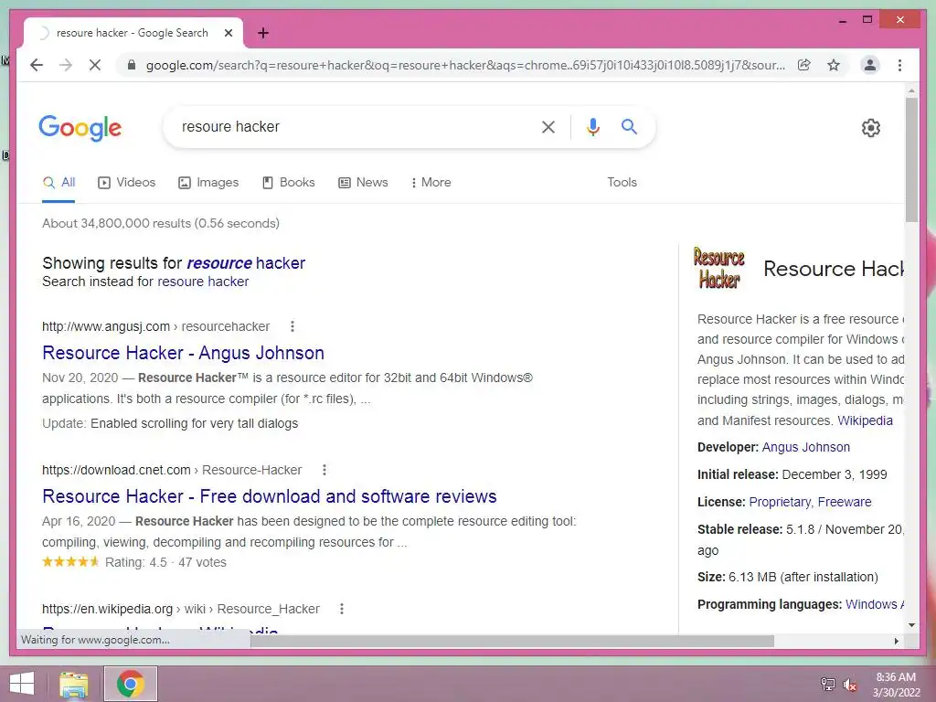Click 'About 34,800,000 results' text
The image size is (936, 702).
(x=161, y=223)
